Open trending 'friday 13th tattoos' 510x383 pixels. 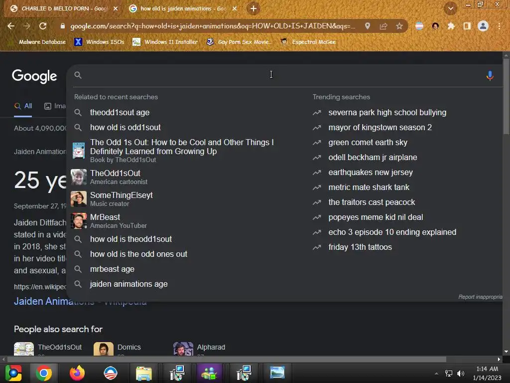coord(360,247)
